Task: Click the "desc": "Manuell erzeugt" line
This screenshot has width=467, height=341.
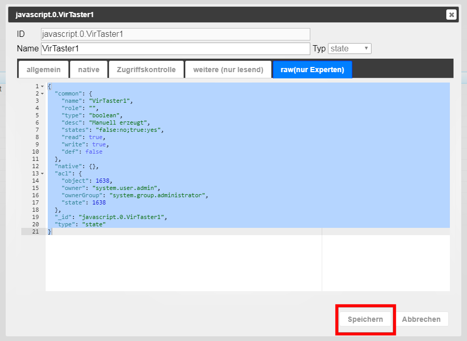Action: pyautogui.click(x=106, y=122)
